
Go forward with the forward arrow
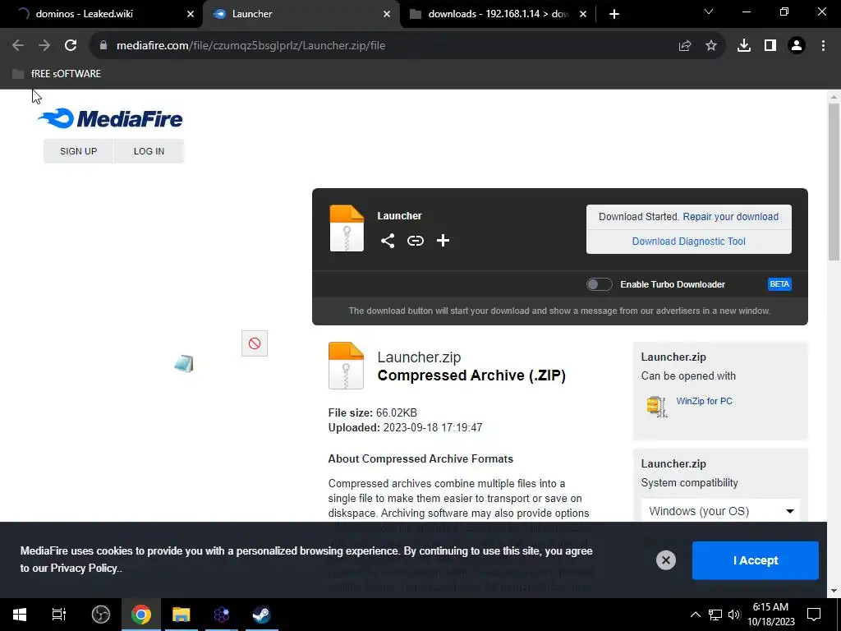pos(44,46)
